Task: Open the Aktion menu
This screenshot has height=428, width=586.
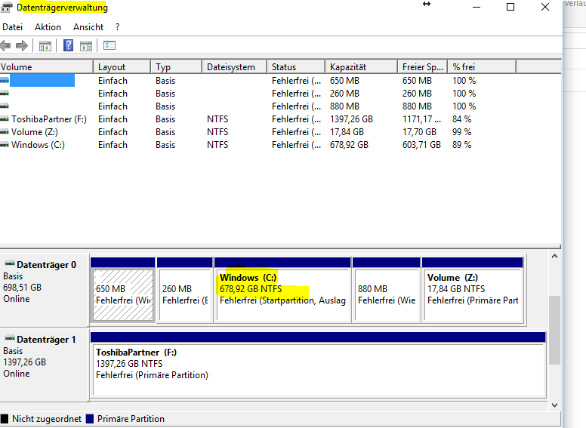Action: click(48, 27)
